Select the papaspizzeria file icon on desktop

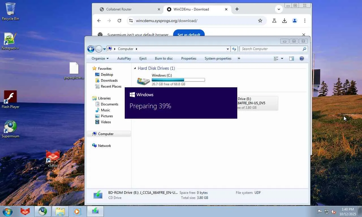pyautogui.click(x=74, y=71)
